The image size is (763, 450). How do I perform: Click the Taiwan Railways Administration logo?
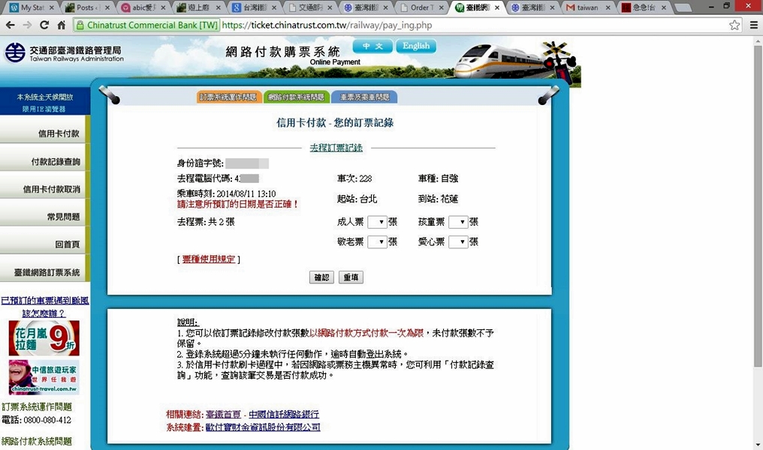(x=64, y=54)
